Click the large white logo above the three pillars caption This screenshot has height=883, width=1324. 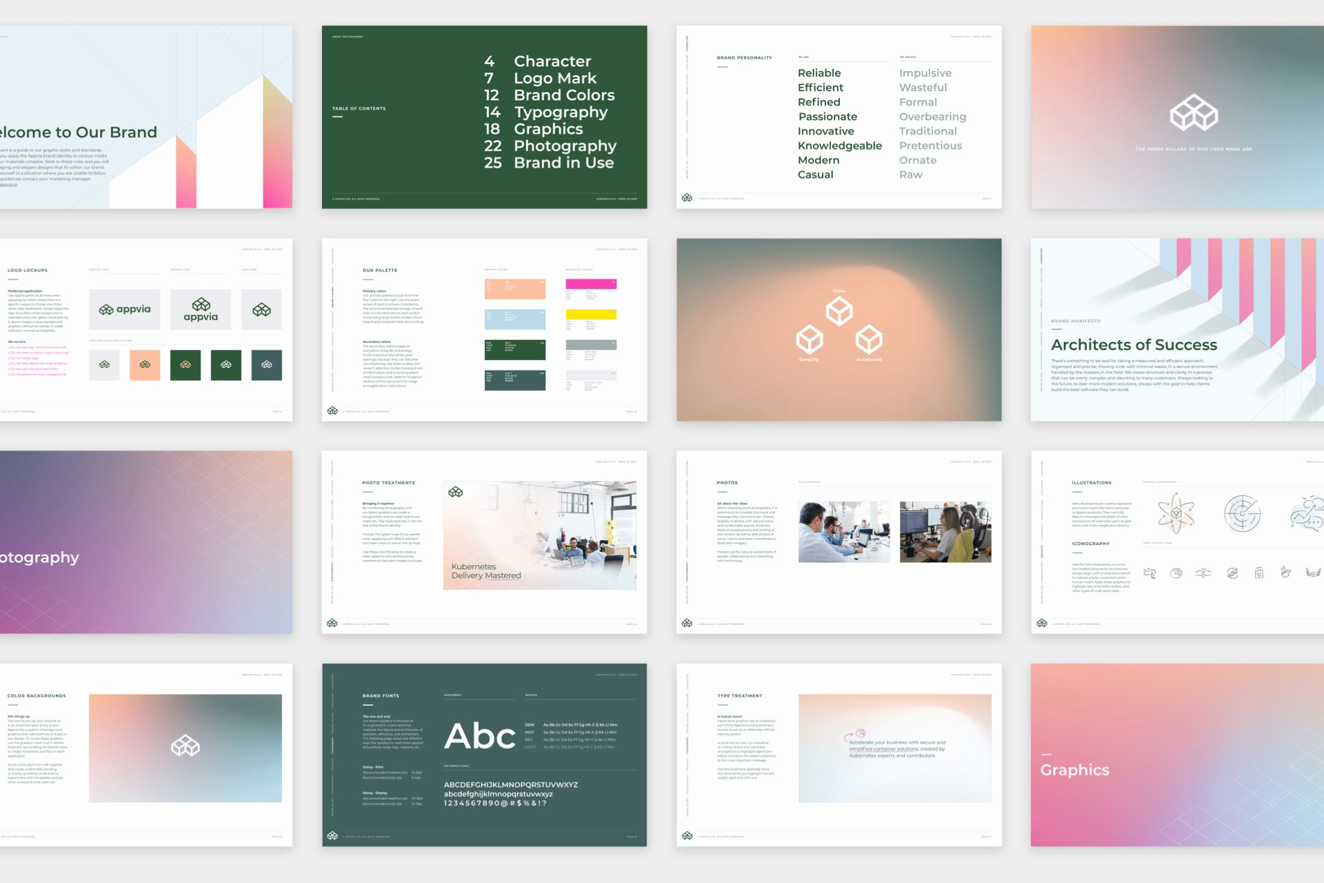click(x=1194, y=114)
